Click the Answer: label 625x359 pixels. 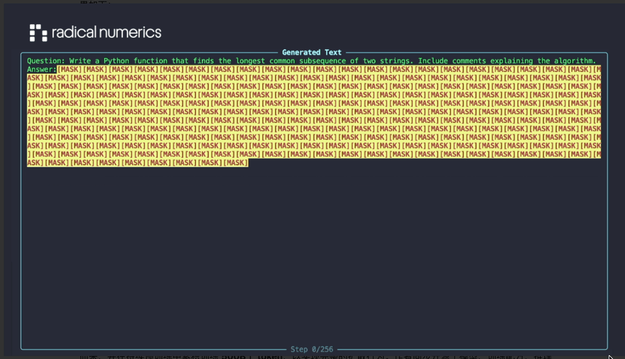tap(42, 70)
